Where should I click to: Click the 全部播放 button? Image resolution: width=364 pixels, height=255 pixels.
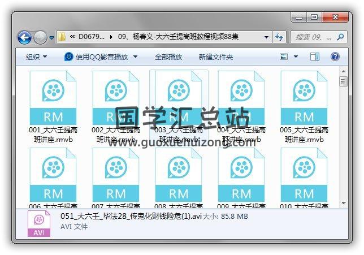[x=168, y=57]
